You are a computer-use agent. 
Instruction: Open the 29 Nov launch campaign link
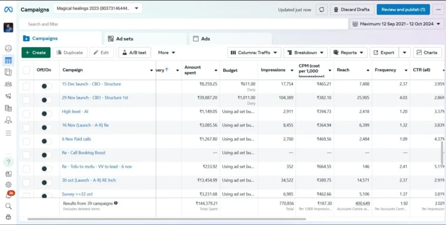point(95,97)
